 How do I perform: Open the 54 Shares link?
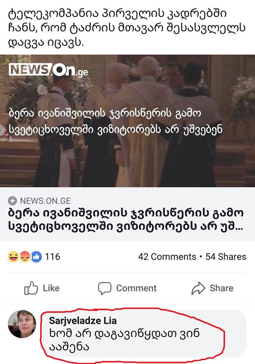pos(226,257)
